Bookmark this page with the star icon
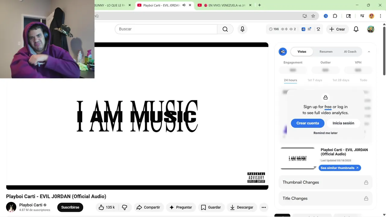This screenshot has width=386, height=217. tap(313, 16)
